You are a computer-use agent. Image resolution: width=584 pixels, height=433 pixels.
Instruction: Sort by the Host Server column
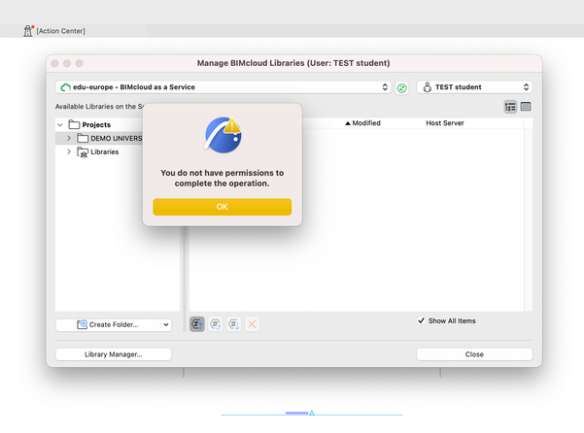(x=445, y=123)
